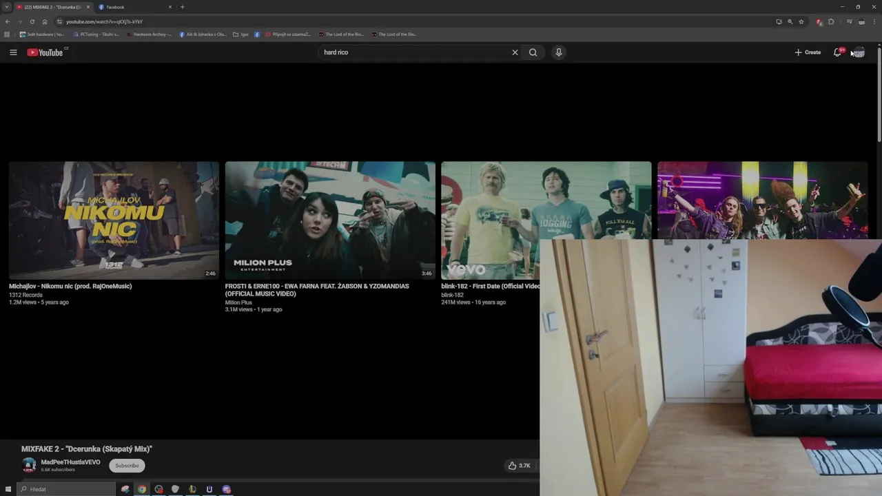This screenshot has height=496, width=882.
Task: Run search with magnifying glass button
Action: pos(533,52)
